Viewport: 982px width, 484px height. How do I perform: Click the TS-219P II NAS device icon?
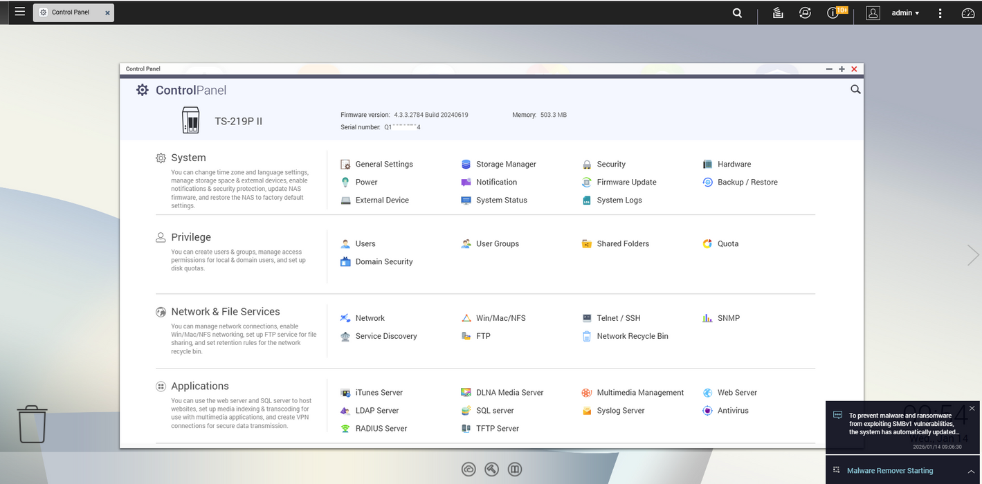(190, 120)
